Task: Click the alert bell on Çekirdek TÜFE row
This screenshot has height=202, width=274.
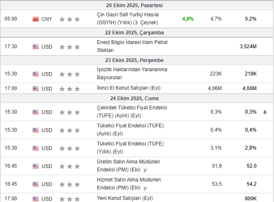Action: point(265,112)
